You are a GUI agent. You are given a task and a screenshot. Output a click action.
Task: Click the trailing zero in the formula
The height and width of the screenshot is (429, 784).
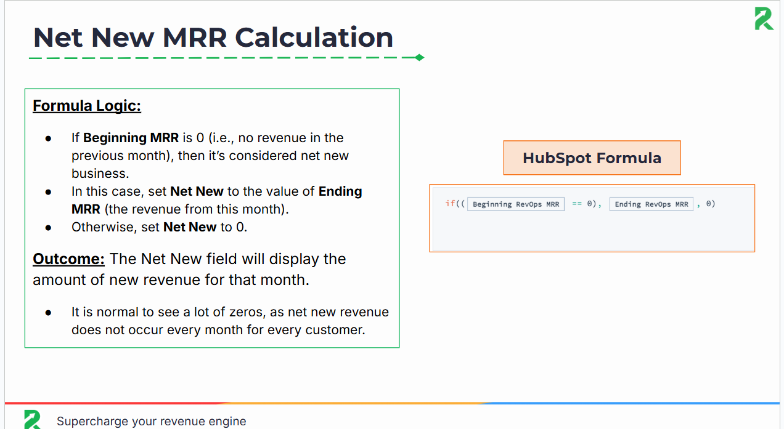coord(709,204)
